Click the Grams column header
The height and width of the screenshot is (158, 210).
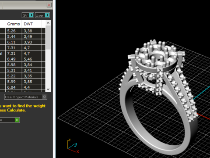tap(14, 24)
